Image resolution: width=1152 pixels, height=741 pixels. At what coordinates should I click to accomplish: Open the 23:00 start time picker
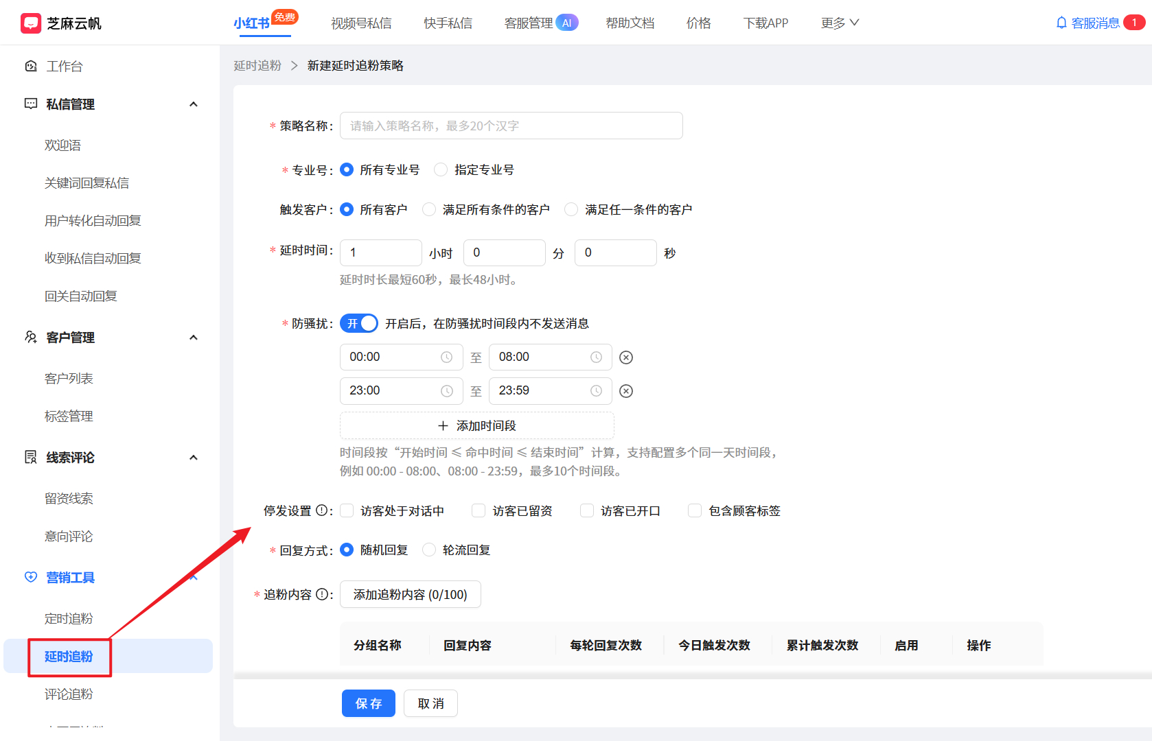click(x=402, y=391)
